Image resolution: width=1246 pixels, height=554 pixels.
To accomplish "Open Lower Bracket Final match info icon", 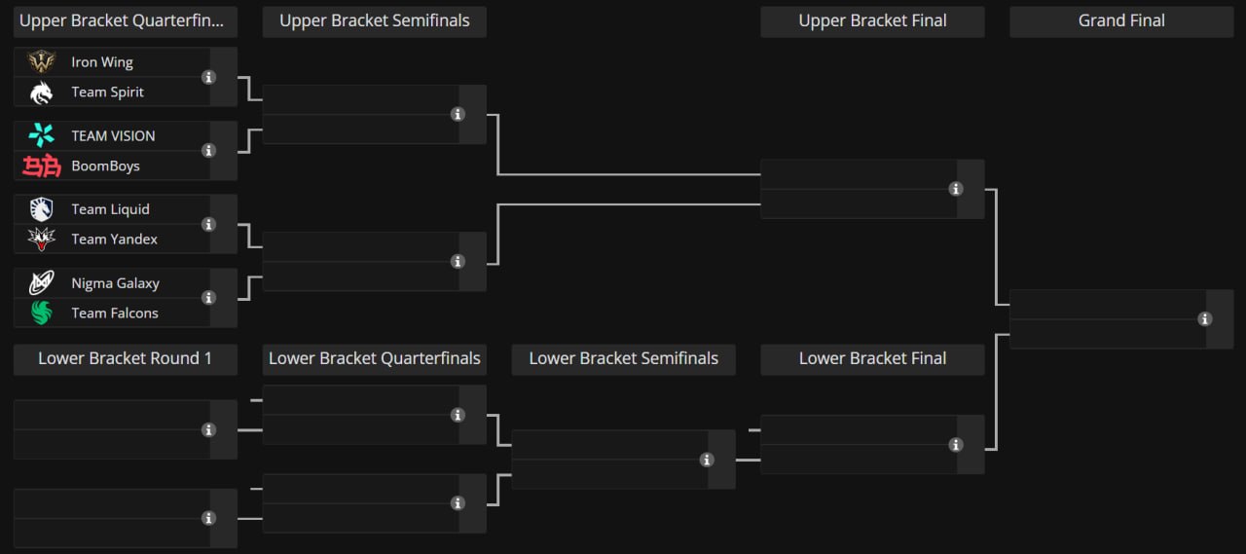I will [x=956, y=445].
